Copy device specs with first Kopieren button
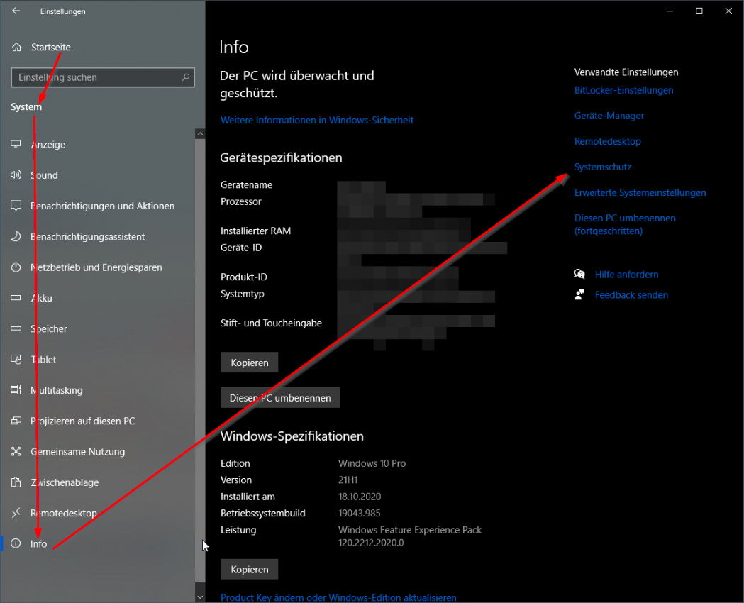This screenshot has height=603, width=744. [250, 363]
